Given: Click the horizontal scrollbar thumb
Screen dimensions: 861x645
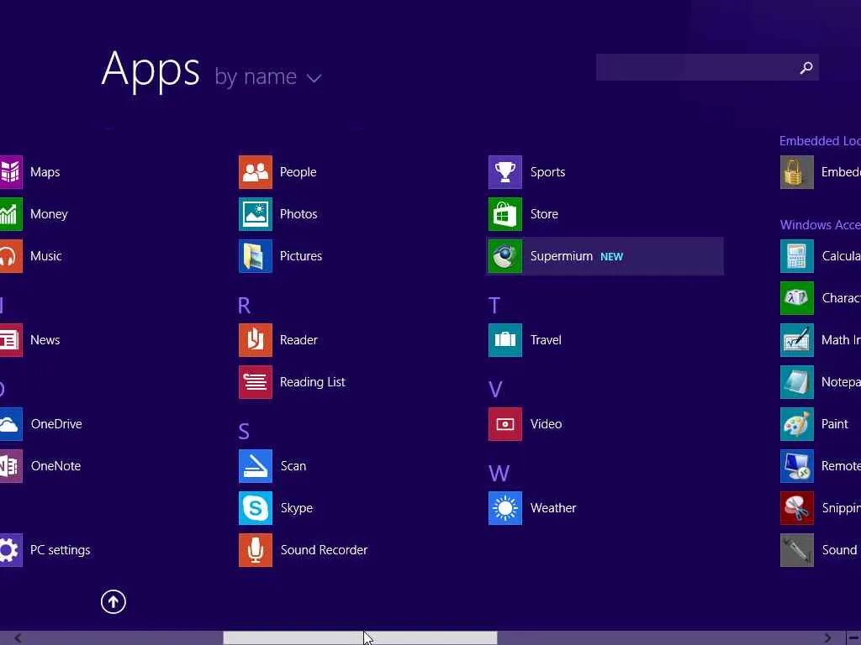Looking at the screenshot, I should pyautogui.click(x=360, y=638).
